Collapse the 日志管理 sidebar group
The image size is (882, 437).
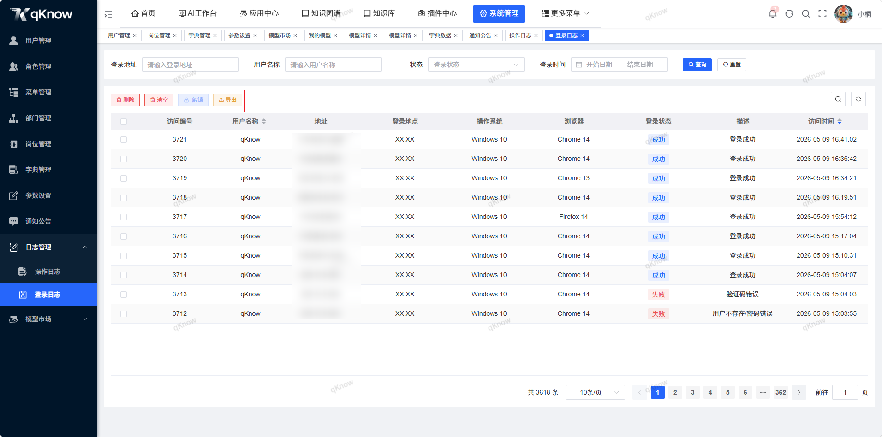(48, 247)
